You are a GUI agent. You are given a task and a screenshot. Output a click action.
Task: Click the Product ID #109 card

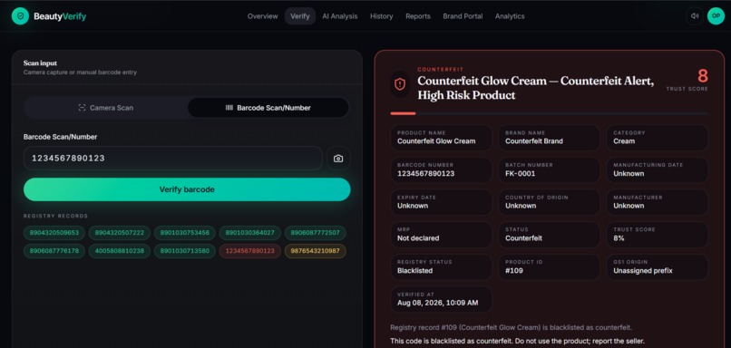(550, 267)
